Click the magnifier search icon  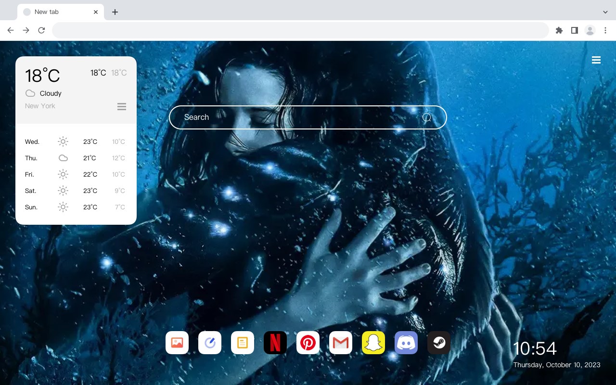click(427, 117)
